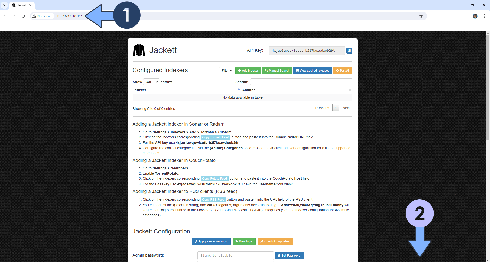The height and width of the screenshot is (262, 490).
Task: Close the Jackett browser tab
Action: [30, 5]
